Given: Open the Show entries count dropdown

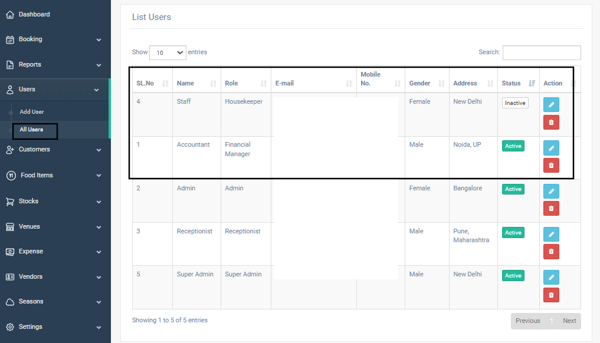Looking at the screenshot, I should (168, 52).
